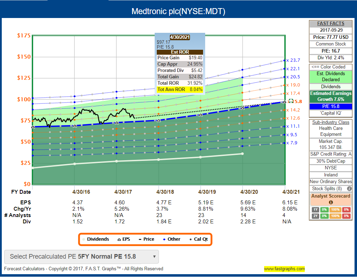The image size is (357, 277).
Task: Toggle the Other legend series
Action: (x=172, y=239)
